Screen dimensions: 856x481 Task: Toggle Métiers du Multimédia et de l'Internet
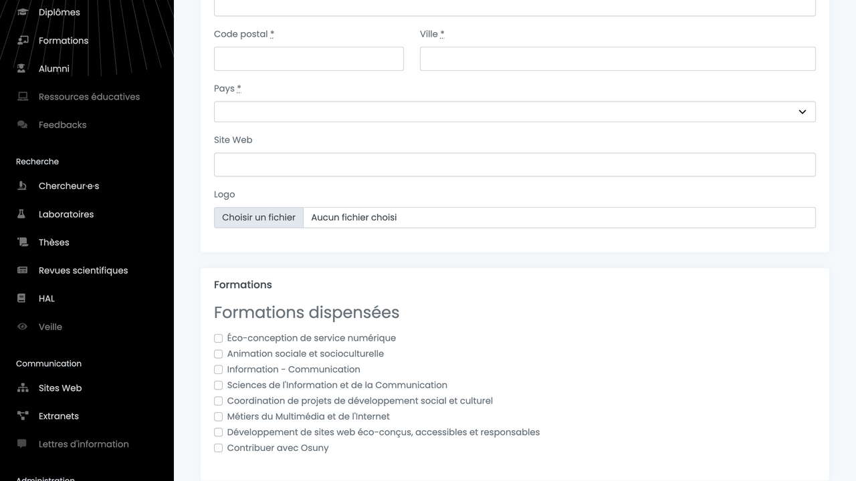pos(218,416)
